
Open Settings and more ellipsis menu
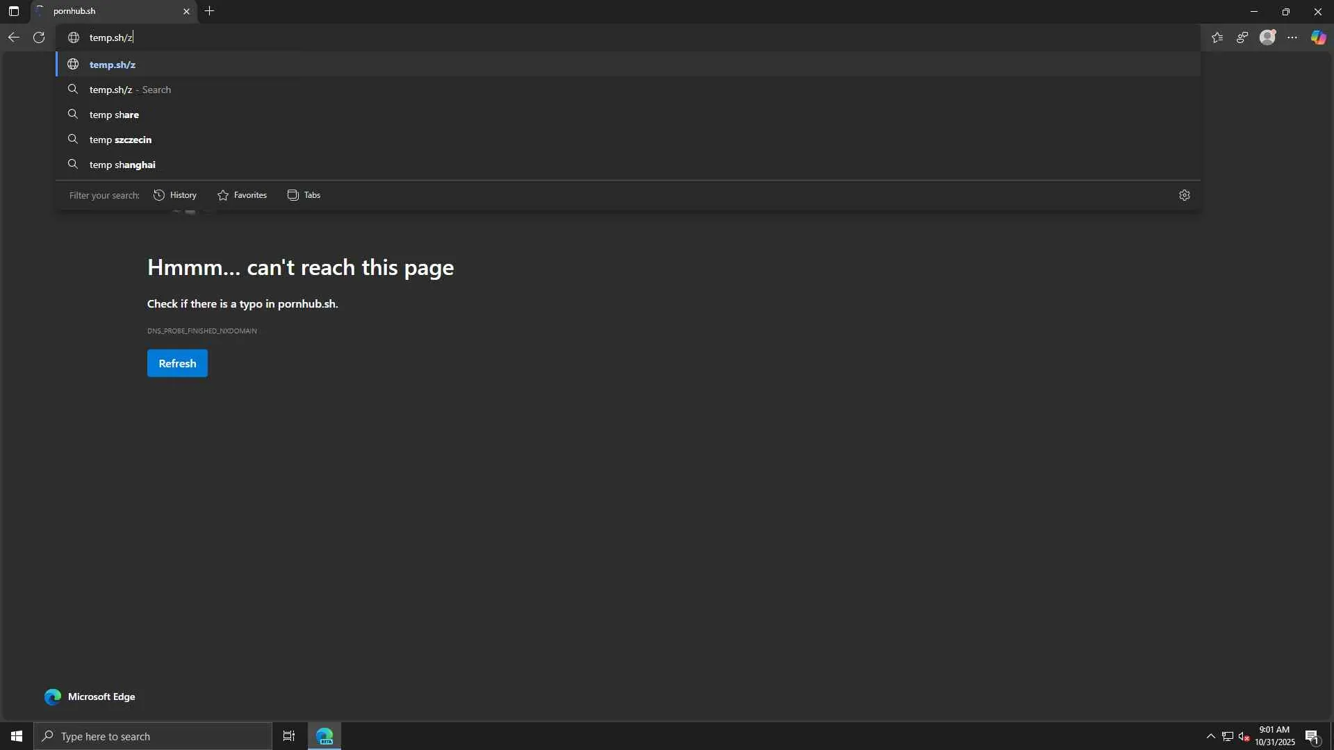coord(1292,37)
